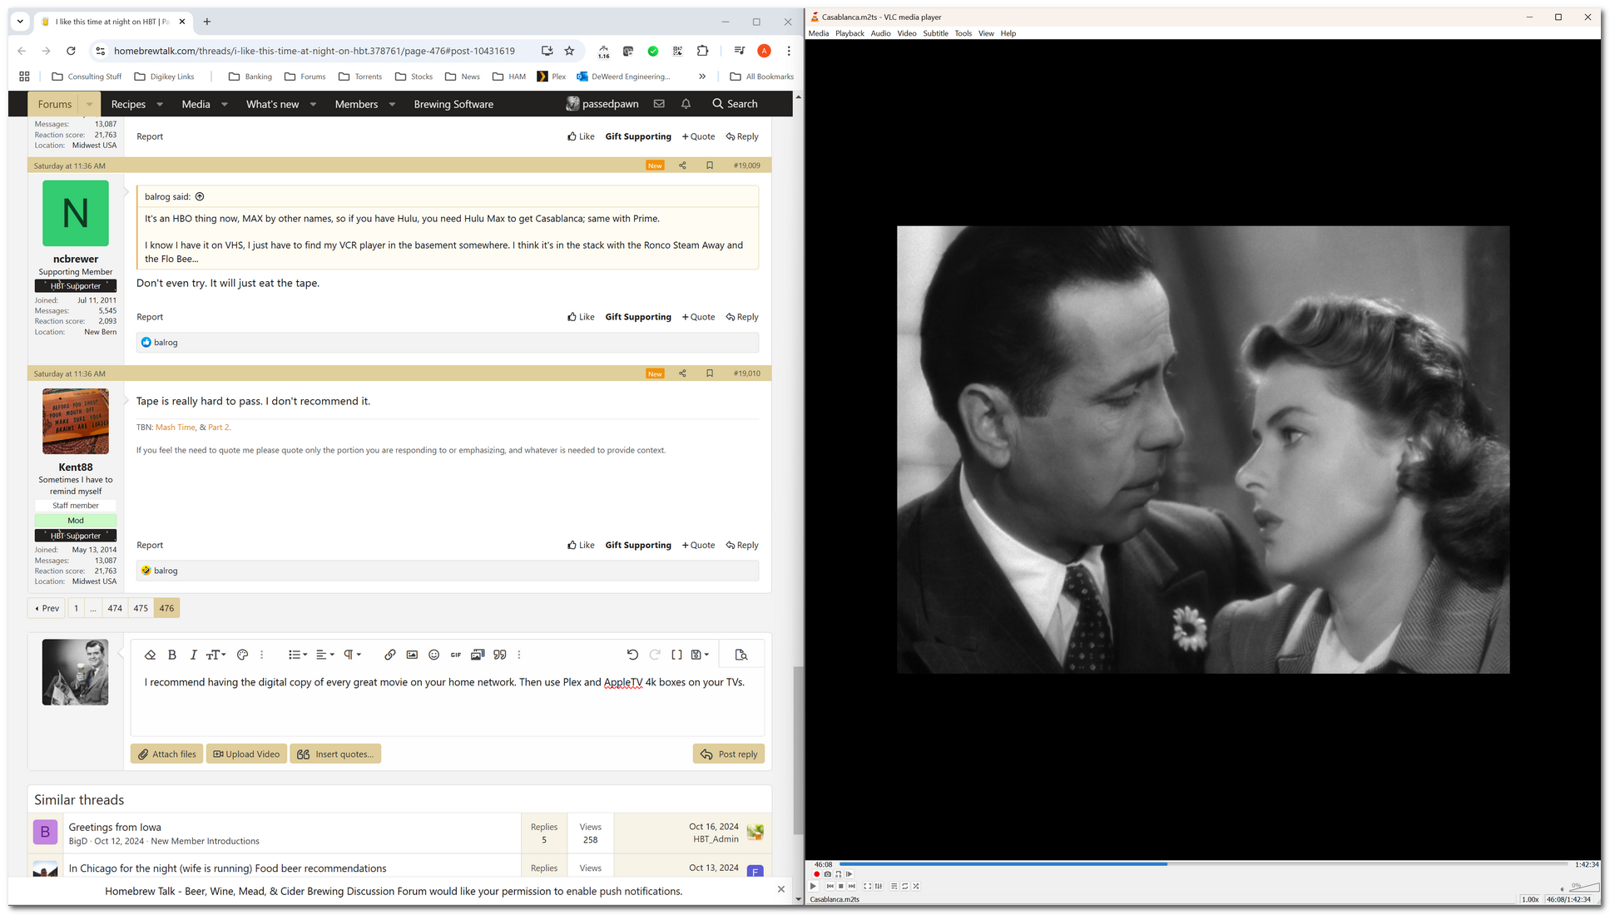Image resolution: width=1610 pixels, height=915 pixels.
Task: Toggle the playlist view in VLC
Action: [x=894, y=886]
